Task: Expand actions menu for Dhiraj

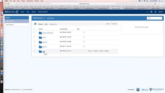Action: click(x=84, y=37)
